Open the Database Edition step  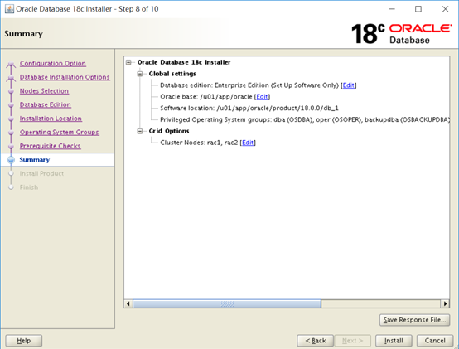point(46,104)
